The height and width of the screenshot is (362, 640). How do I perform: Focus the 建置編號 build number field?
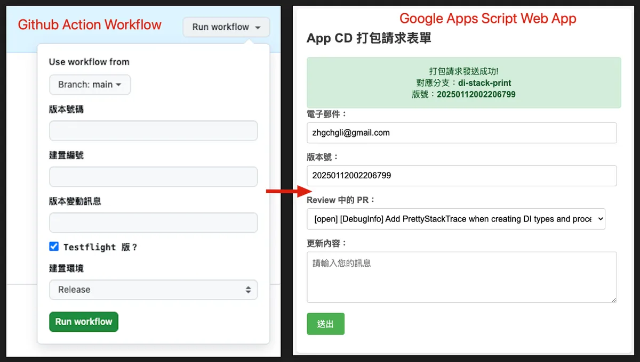(153, 176)
